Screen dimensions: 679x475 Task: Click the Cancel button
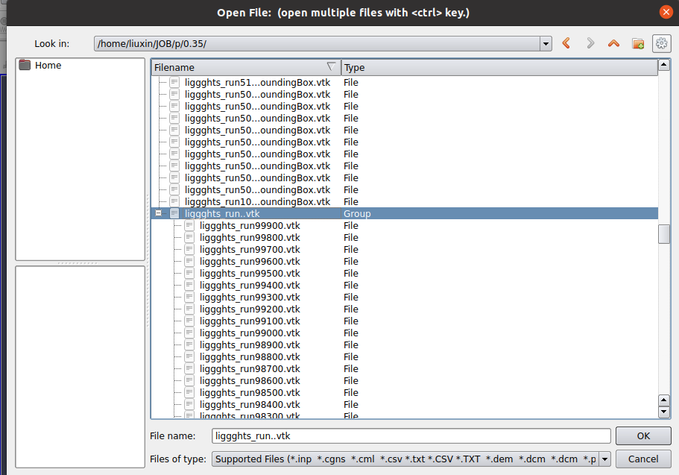click(x=643, y=459)
